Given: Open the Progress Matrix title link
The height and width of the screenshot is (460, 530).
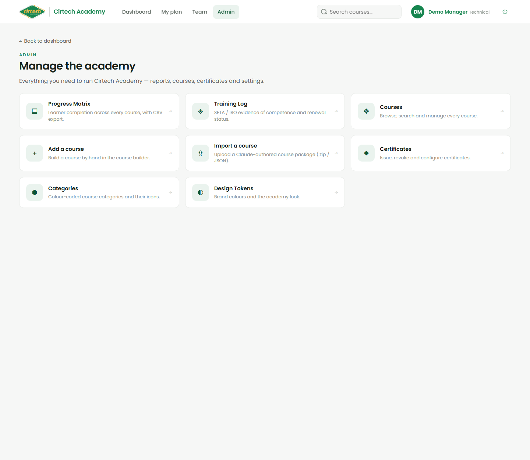Looking at the screenshot, I should [69, 104].
